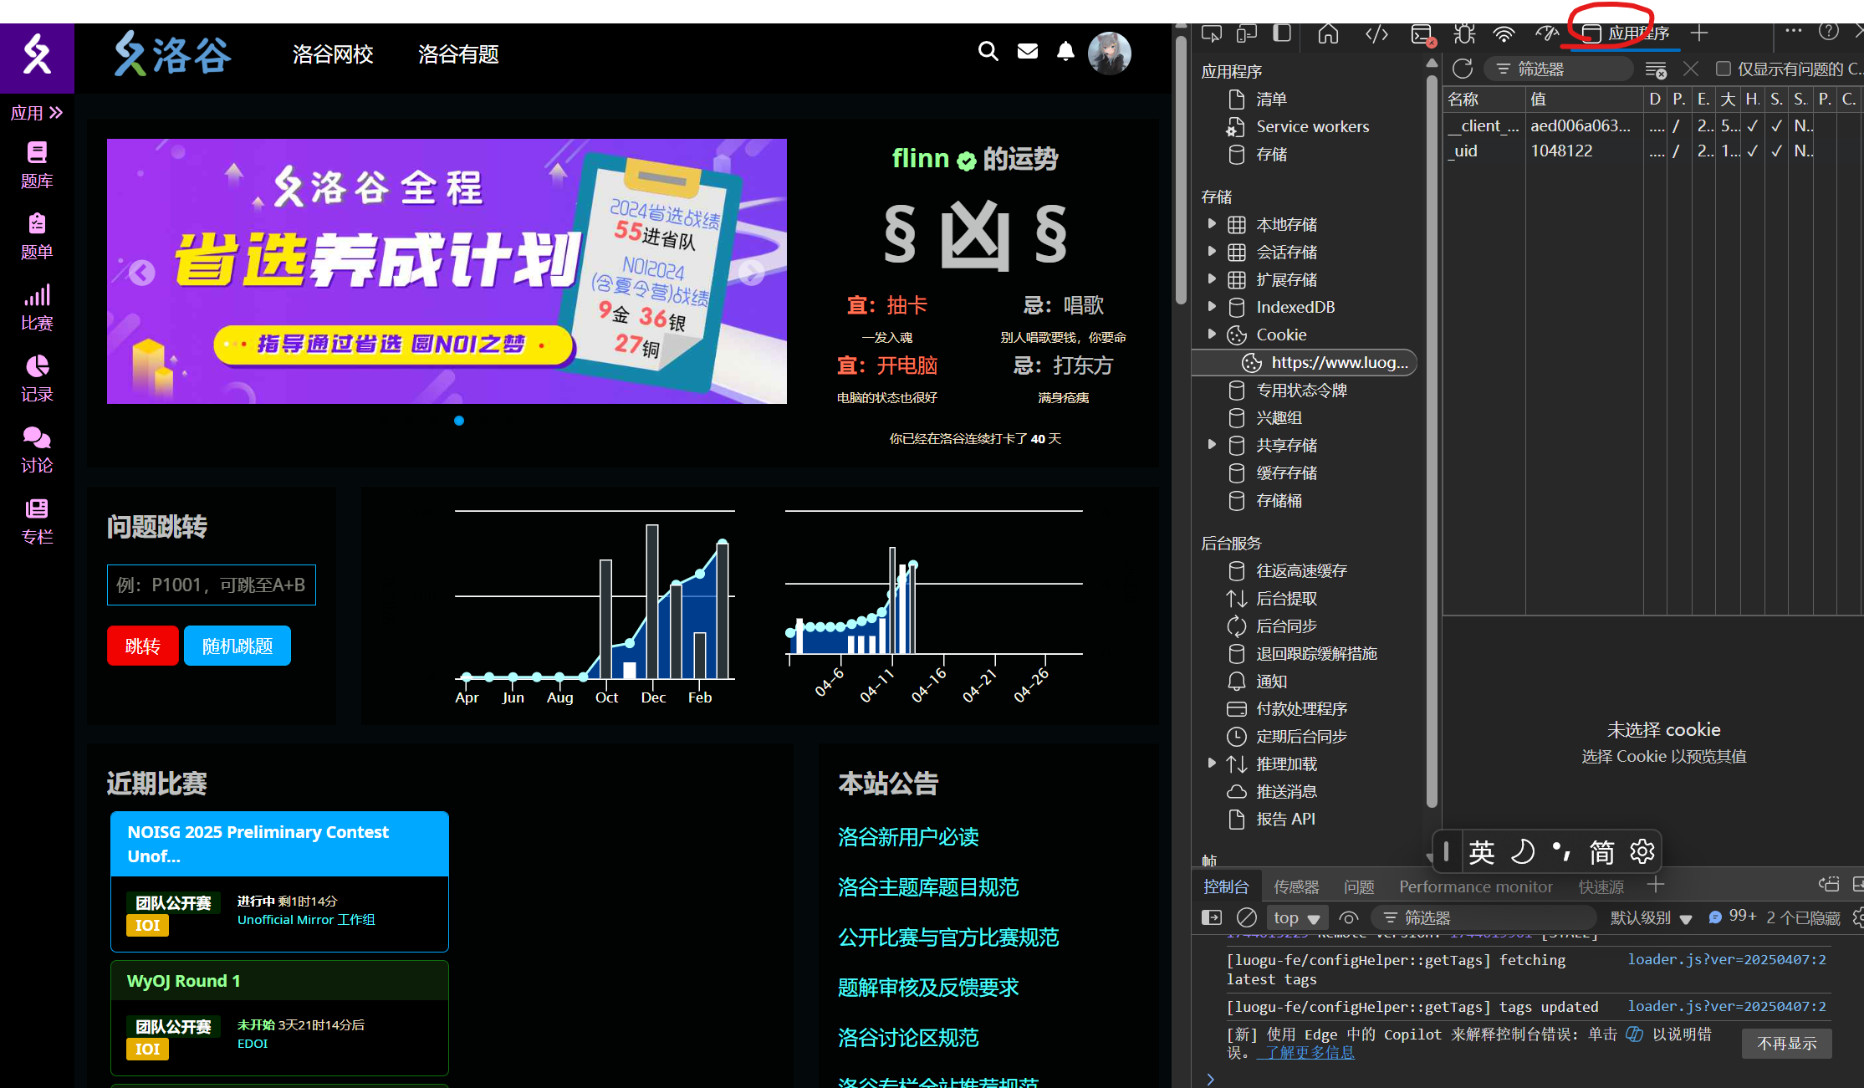This screenshot has height=1088, width=1864.
Task: Switch to the 快速源 quick source tab
Action: click(1601, 887)
